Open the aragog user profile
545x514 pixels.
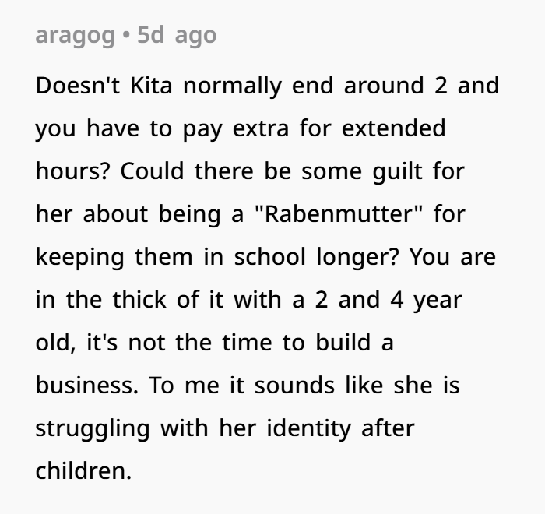(76, 36)
